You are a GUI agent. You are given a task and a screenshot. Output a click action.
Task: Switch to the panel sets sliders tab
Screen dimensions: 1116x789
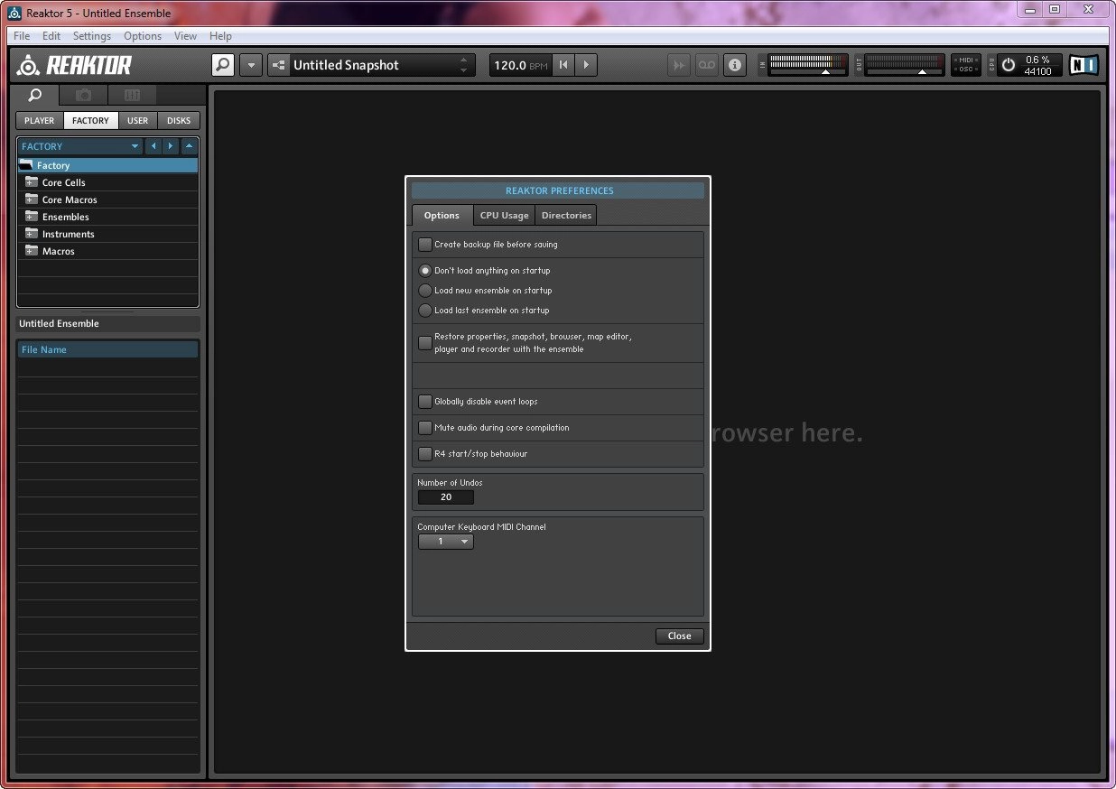(132, 95)
